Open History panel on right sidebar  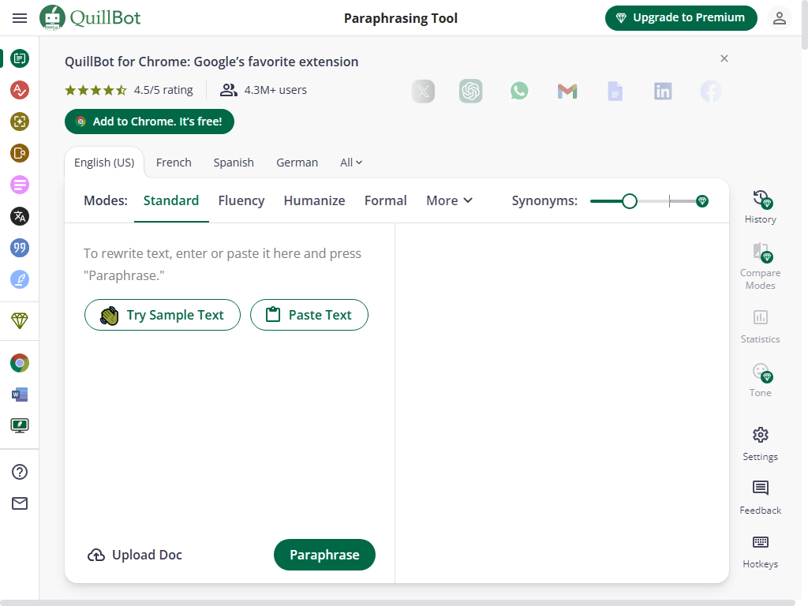pyautogui.click(x=760, y=207)
